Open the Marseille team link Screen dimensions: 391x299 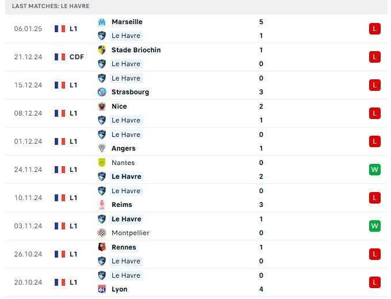pyautogui.click(x=127, y=22)
